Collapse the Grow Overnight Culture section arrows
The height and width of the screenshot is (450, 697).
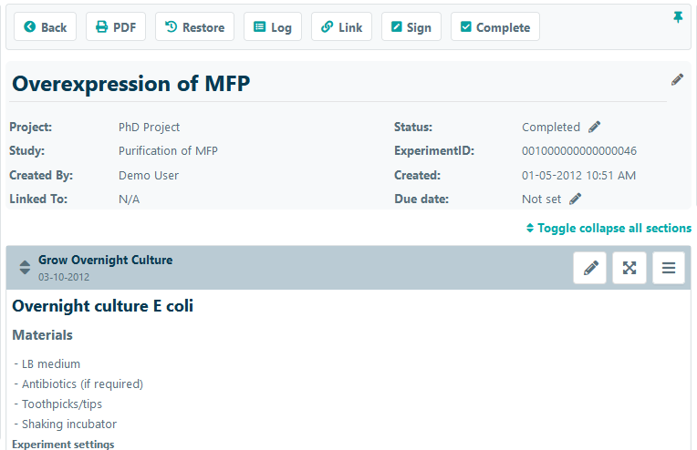coord(25,268)
